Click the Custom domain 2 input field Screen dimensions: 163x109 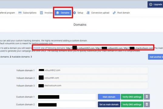coord(66,104)
